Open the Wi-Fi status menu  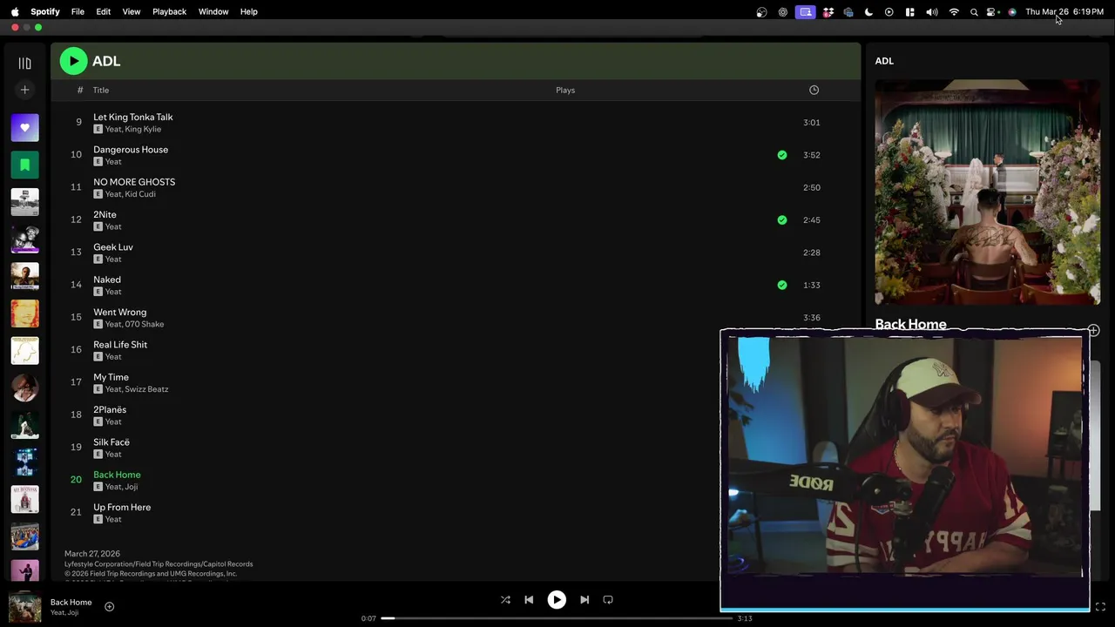pos(954,12)
